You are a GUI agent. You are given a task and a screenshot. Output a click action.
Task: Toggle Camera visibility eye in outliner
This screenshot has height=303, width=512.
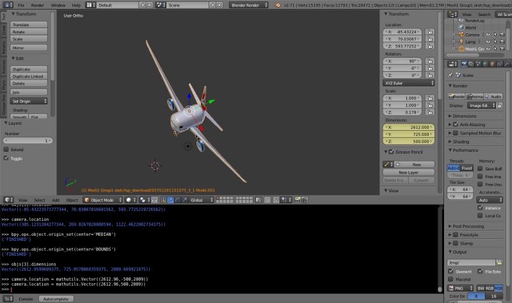click(x=488, y=35)
